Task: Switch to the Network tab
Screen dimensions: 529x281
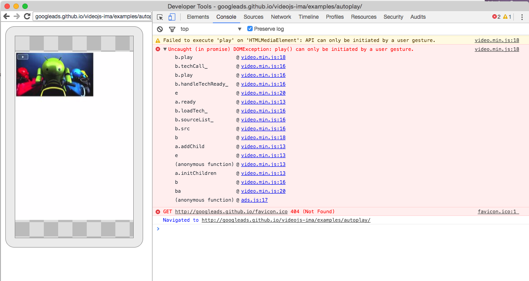Action: (x=281, y=17)
